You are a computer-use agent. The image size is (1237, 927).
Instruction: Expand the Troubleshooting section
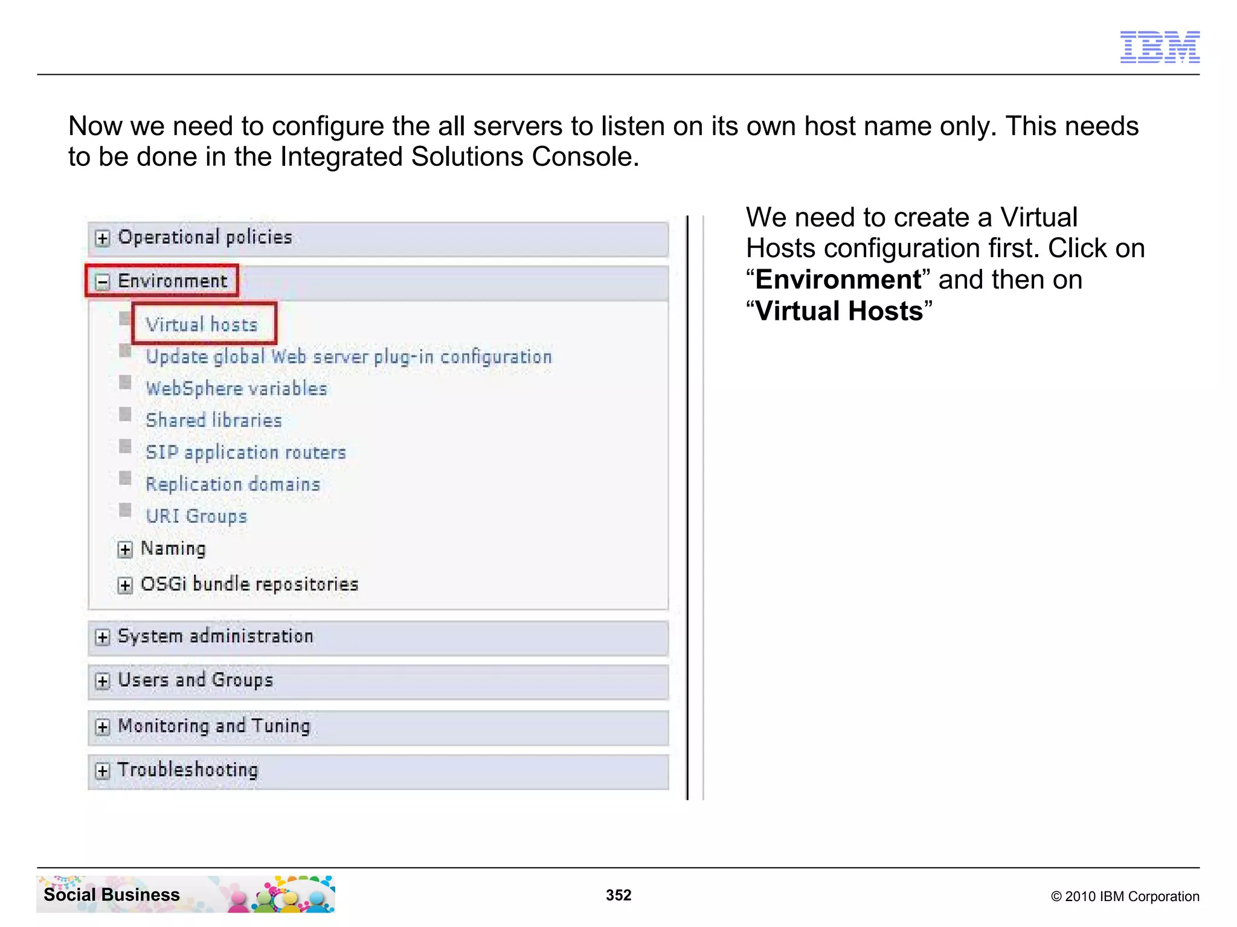coord(103,771)
